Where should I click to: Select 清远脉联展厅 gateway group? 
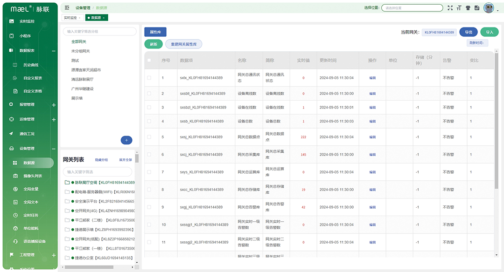point(82,79)
